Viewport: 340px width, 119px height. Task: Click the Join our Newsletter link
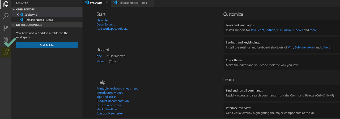click(110, 113)
